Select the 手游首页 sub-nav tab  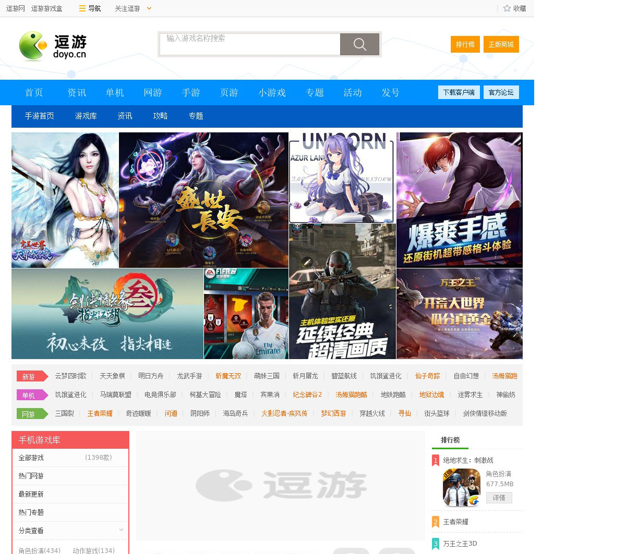point(40,116)
